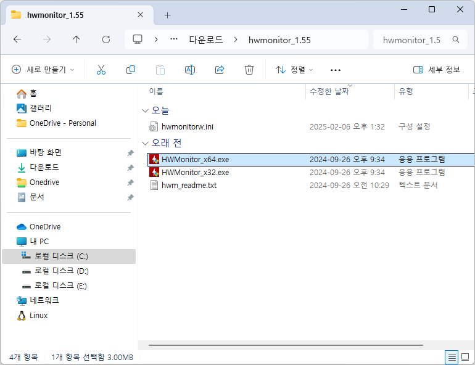Go forward with the right arrow button
The image size is (475, 365).
47,39
